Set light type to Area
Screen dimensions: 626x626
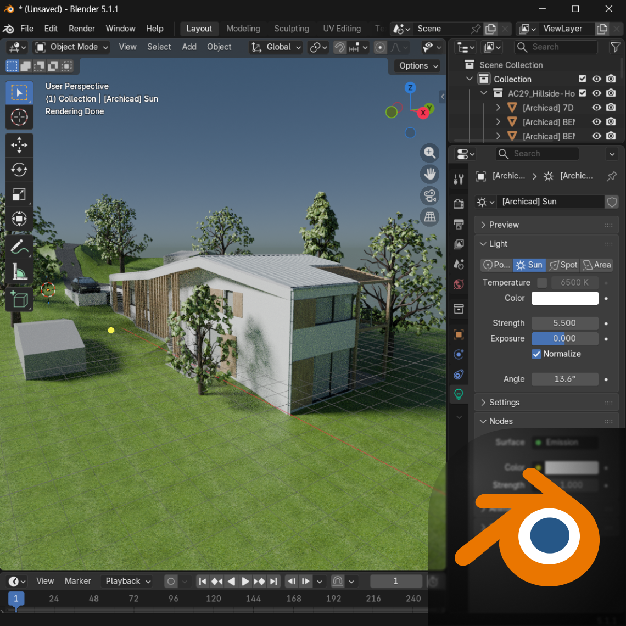[x=596, y=265]
